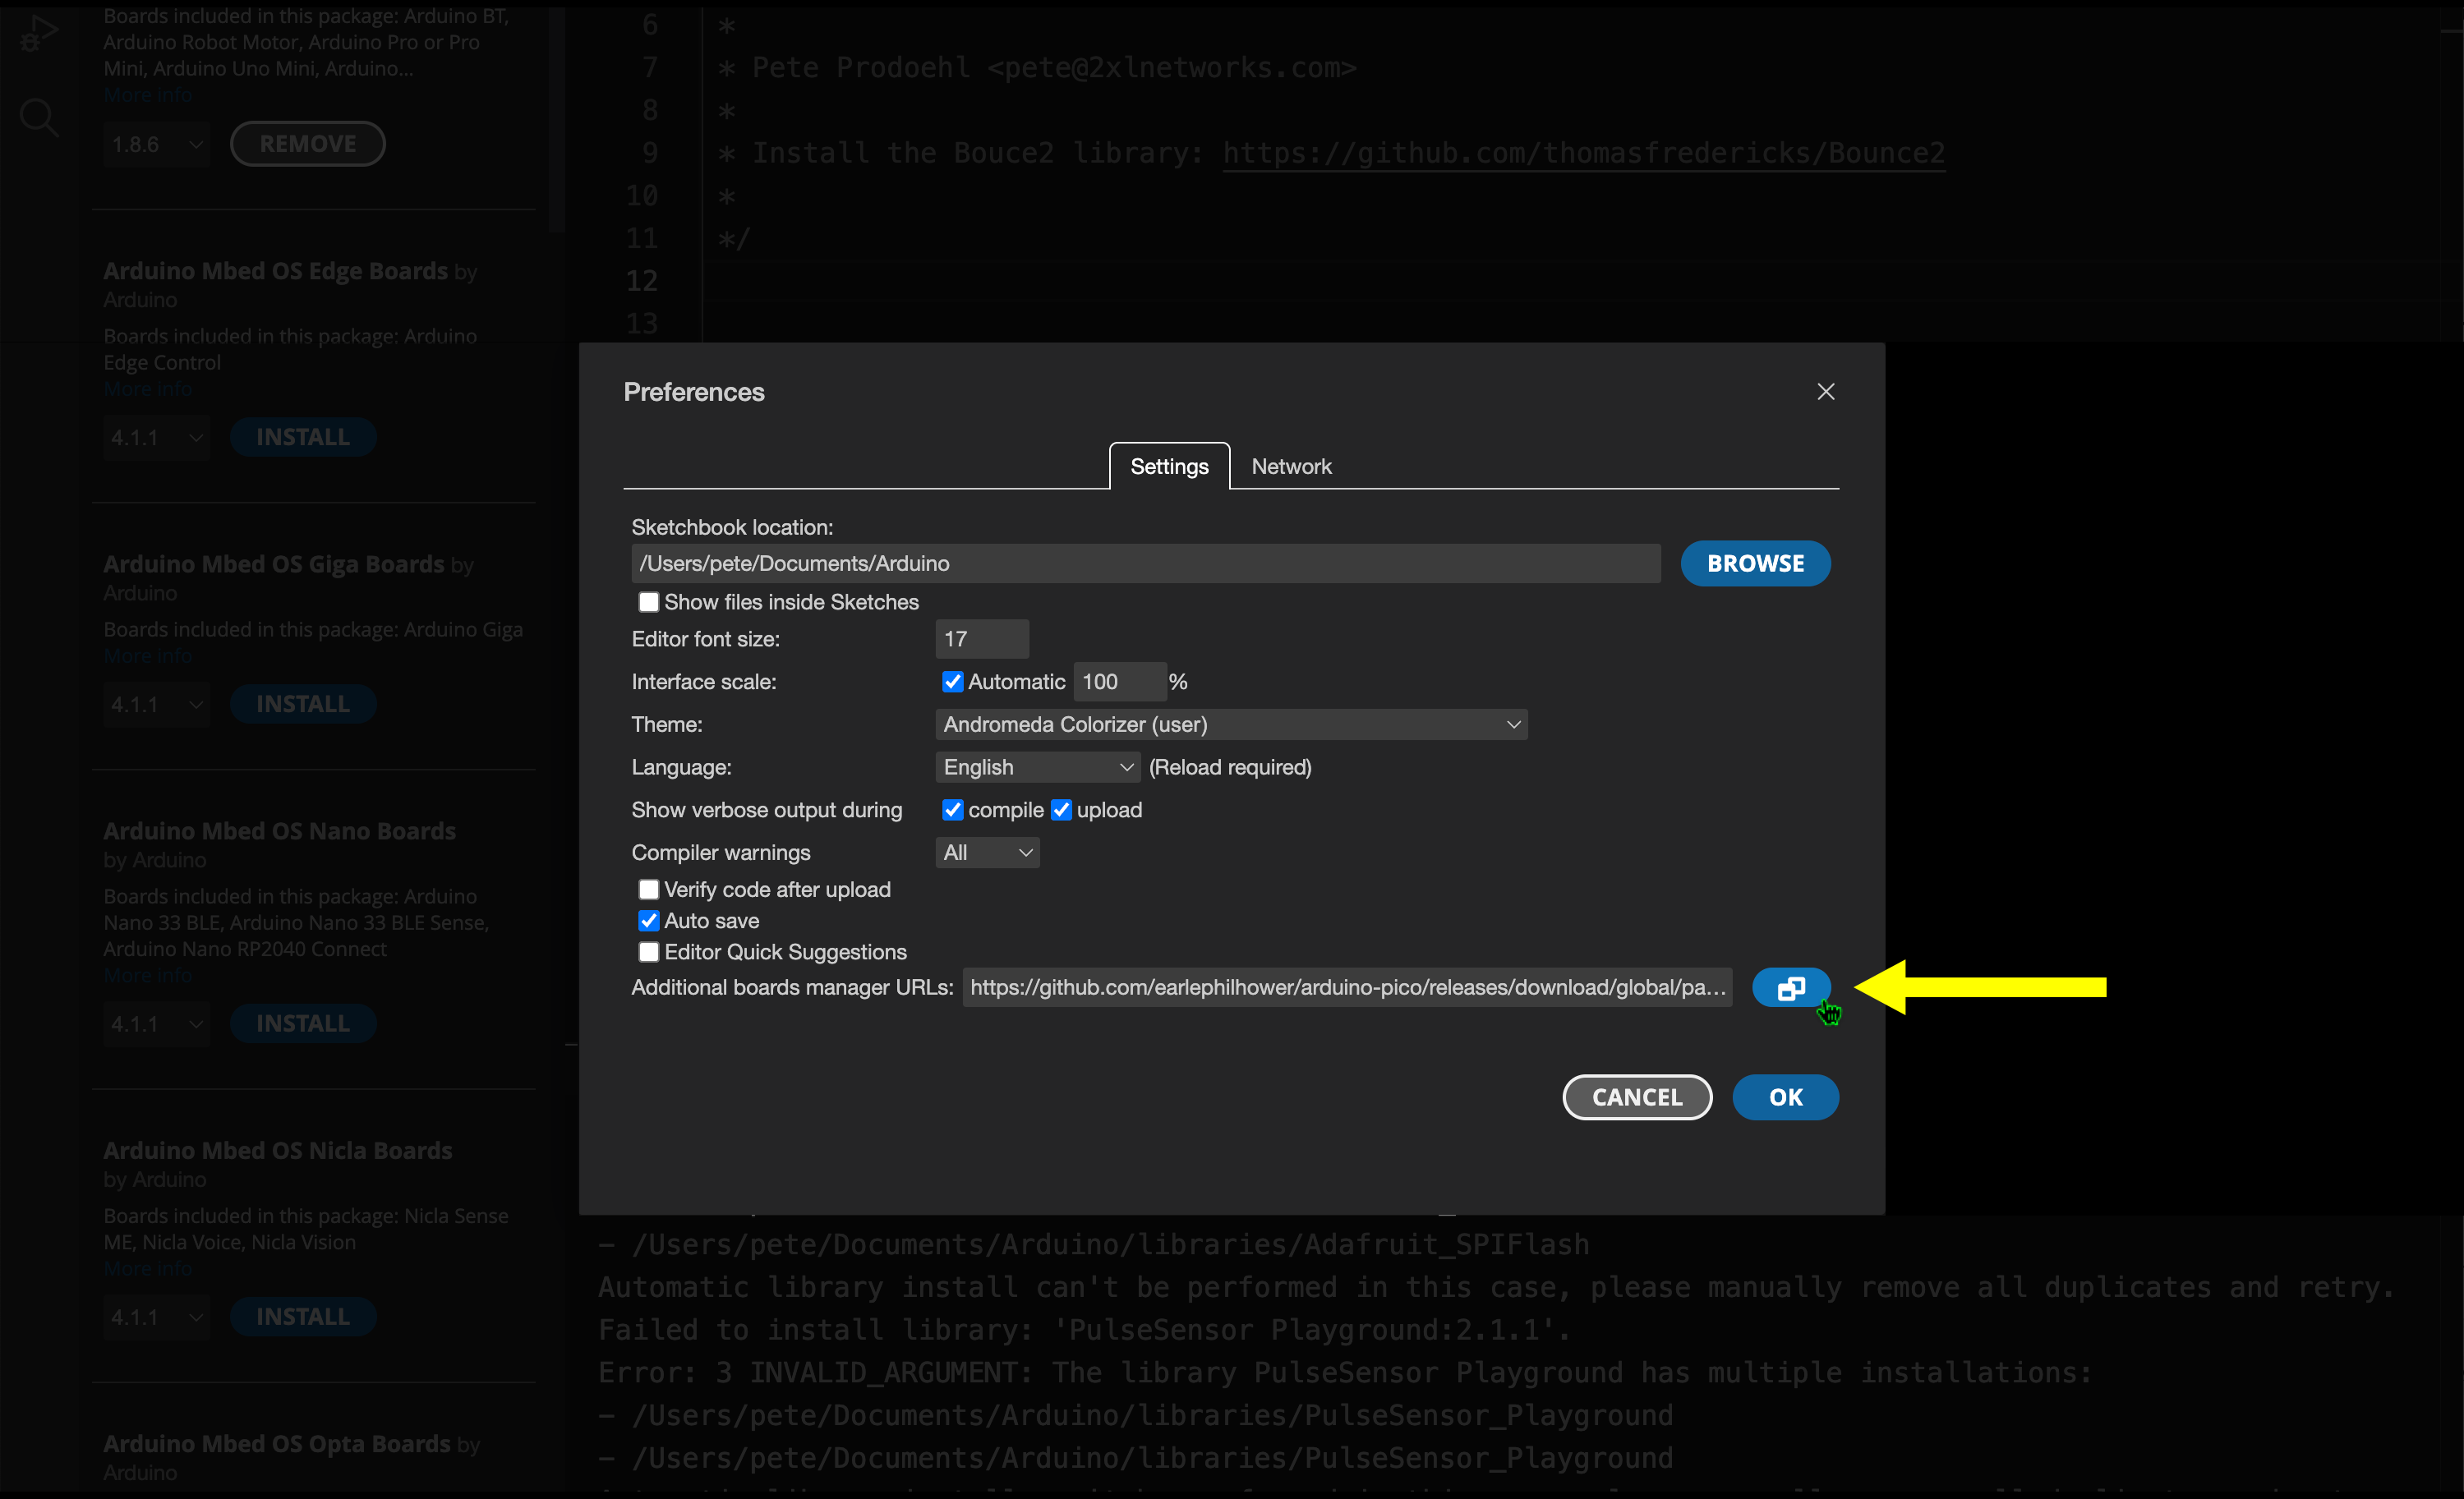Open More info for Arduino Mbed OS Nano Boards

(x=146, y=974)
